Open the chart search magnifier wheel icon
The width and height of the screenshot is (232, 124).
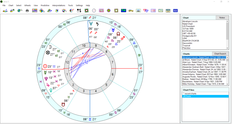20,11
